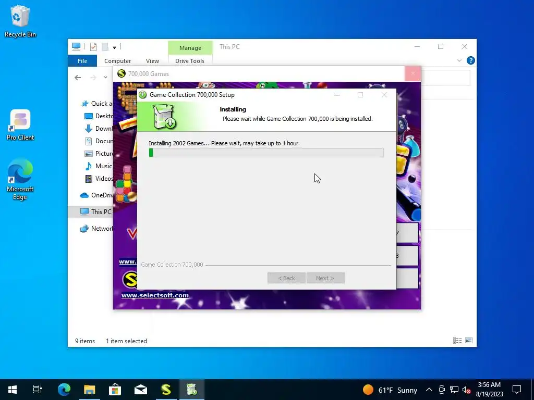The height and width of the screenshot is (400, 534).
Task: Open Task View on the taskbar
Action: pyautogui.click(x=38, y=390)
